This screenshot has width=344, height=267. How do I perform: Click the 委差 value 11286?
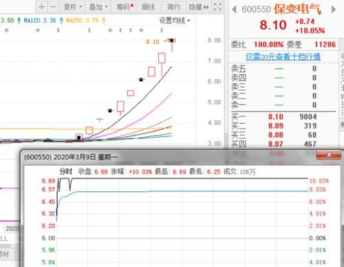(325, 44)
